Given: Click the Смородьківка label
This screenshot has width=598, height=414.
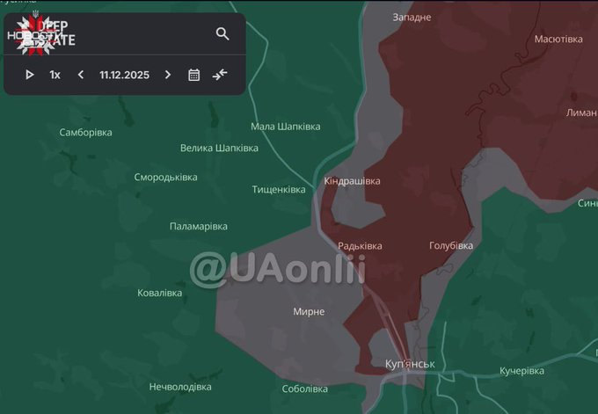Looking at the screenshot, I should pos(165,178).
